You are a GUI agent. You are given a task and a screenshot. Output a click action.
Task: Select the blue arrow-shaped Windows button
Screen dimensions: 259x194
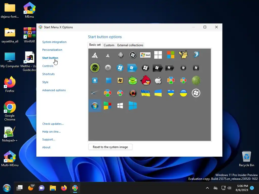tap(132, 68)
